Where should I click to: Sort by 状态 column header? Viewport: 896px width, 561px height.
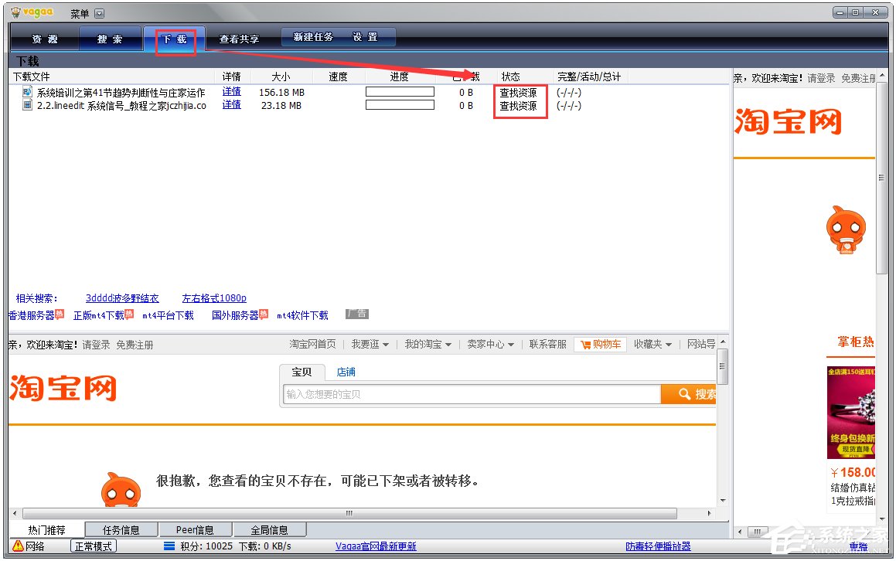[511, 76]
